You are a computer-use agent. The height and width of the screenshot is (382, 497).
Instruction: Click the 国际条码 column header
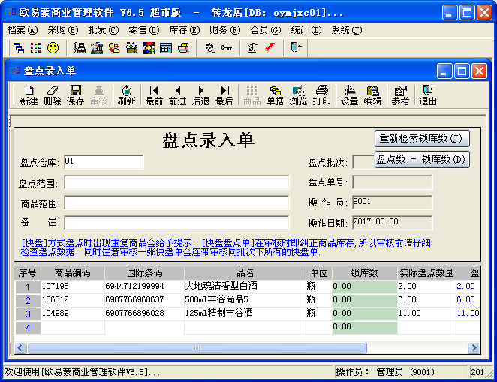(144, 273)
